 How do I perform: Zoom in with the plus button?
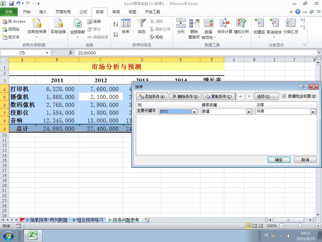point(318,226)
